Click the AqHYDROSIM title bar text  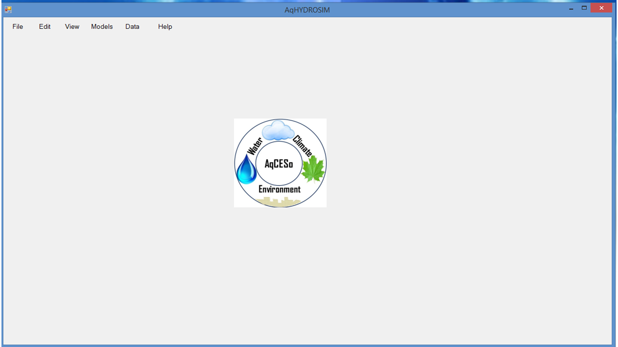tap(307, 10)
